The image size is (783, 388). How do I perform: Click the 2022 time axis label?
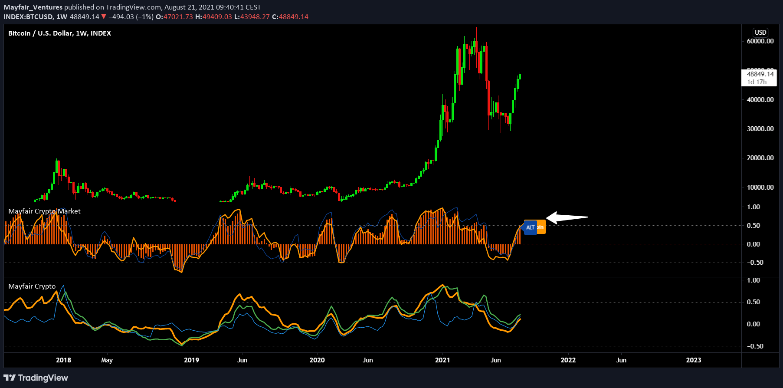click(x=568, y=360)
